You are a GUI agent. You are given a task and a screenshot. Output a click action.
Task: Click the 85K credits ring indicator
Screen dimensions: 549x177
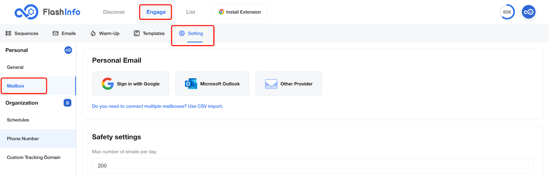coord(507,12)
